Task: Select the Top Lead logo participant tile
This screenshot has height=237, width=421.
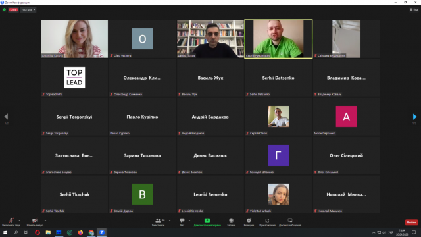Action: pos(74,78)
